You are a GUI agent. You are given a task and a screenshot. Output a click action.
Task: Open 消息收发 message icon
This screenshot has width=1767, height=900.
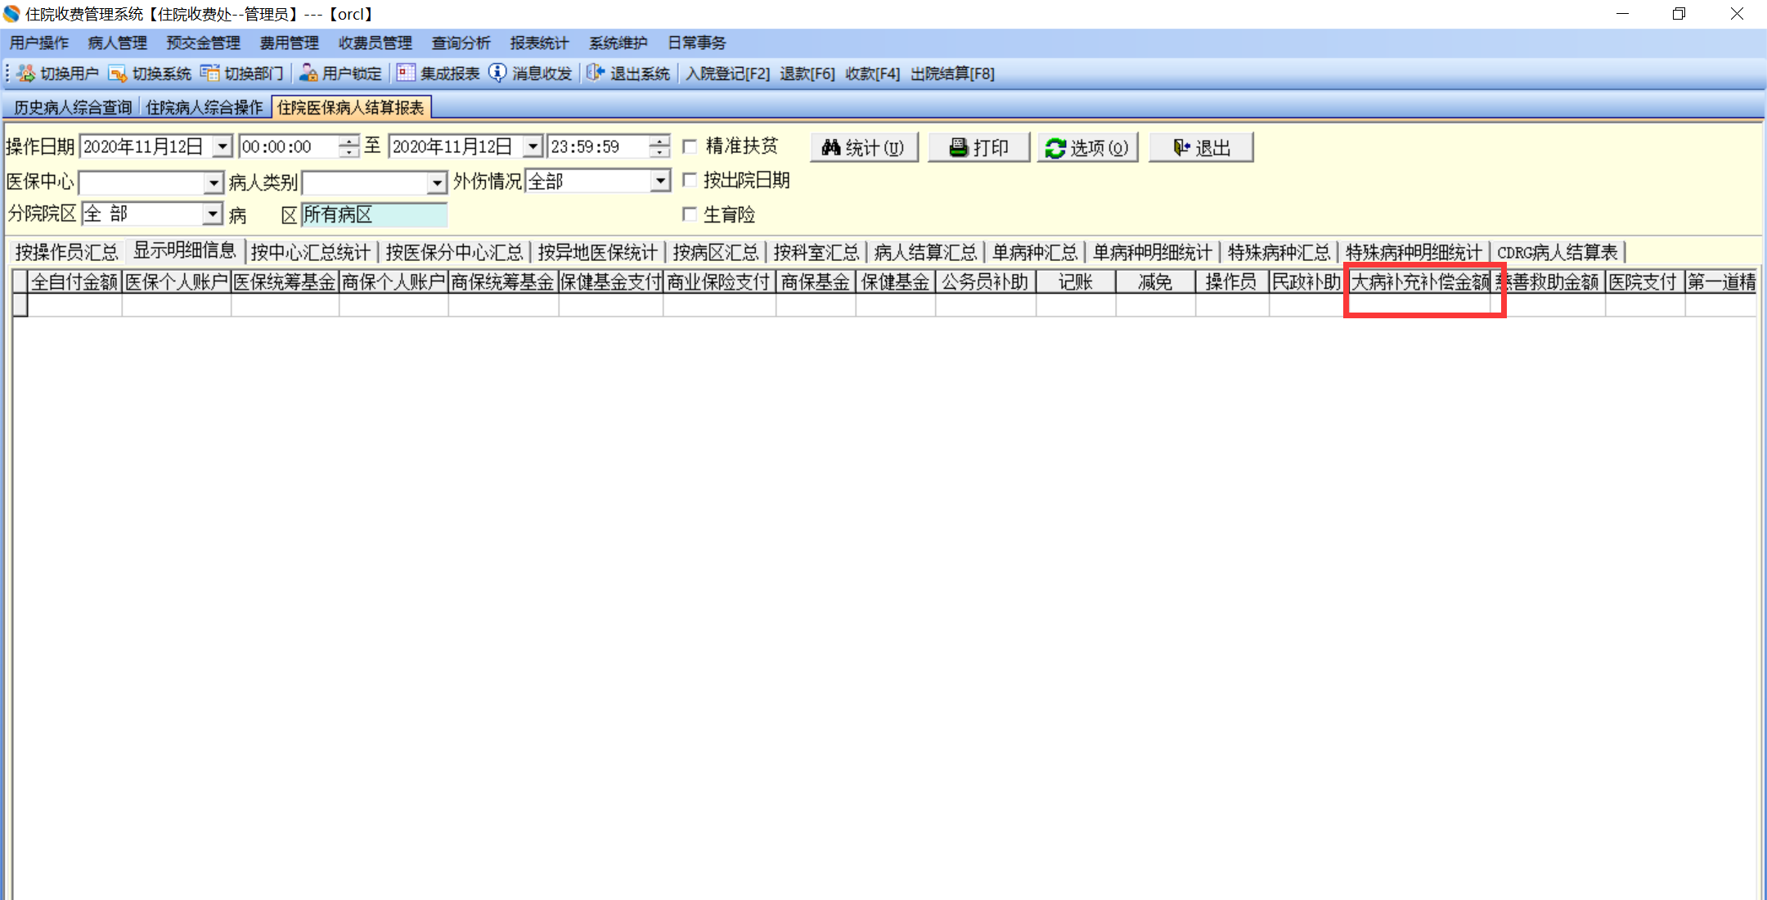tap(497, 74)
